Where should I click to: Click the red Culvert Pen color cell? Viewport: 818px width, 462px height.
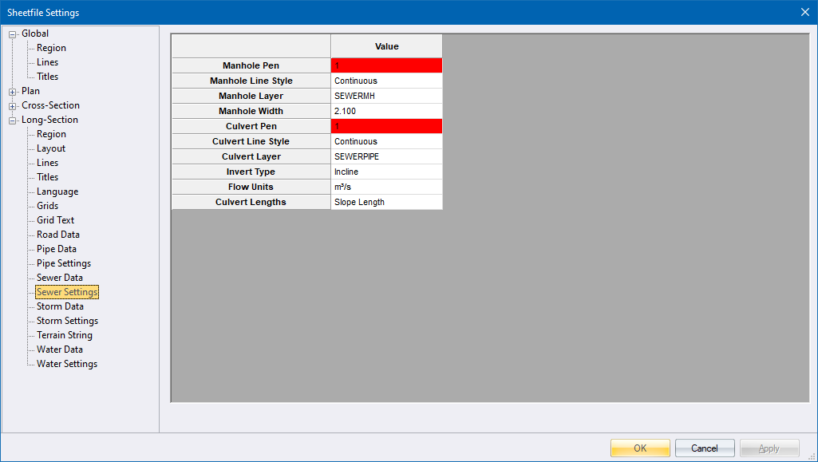(386, 126)
